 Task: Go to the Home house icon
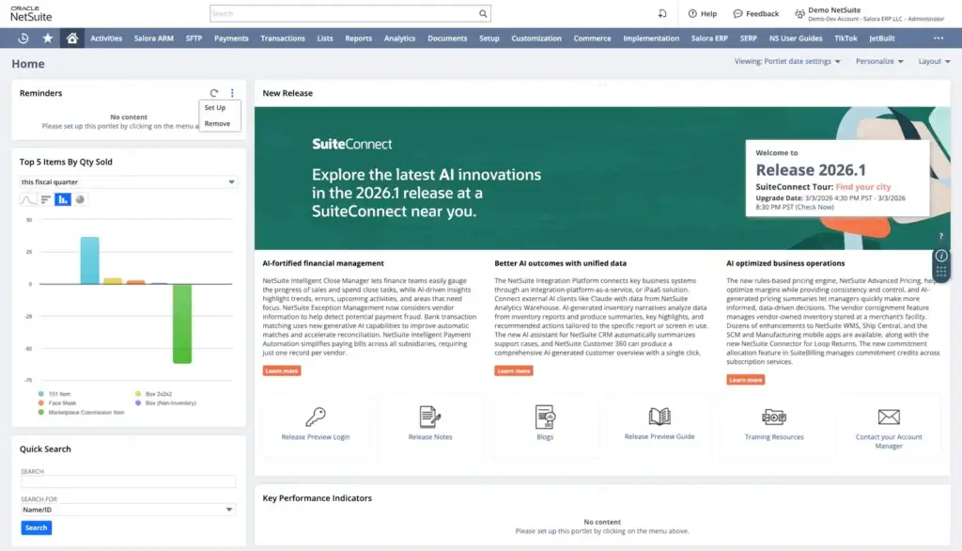point(71,39)
